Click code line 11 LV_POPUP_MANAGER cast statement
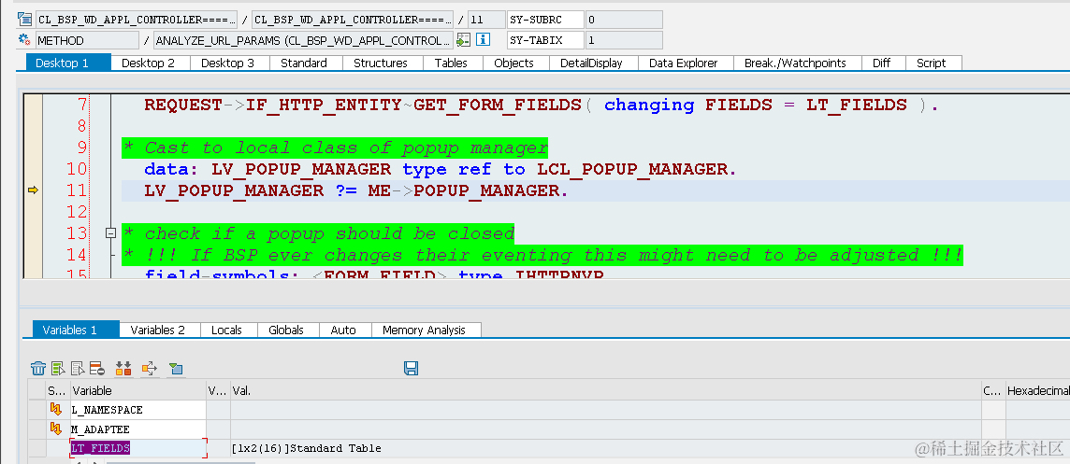Image resolution: width=1070 pixels, height=464 pixels. pos(355,190)
